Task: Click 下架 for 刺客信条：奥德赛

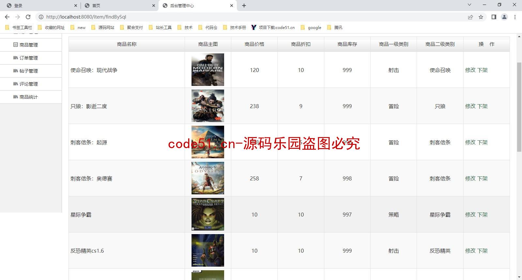Action: (x=483, y=178)
